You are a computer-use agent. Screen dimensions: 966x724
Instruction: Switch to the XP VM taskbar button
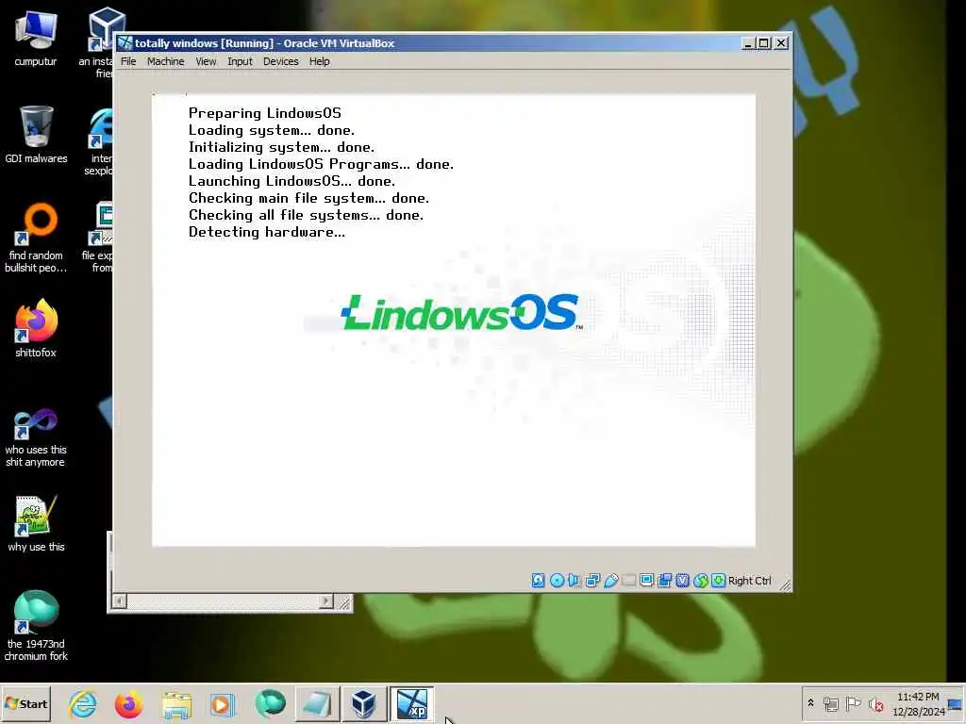click(411, 704)
